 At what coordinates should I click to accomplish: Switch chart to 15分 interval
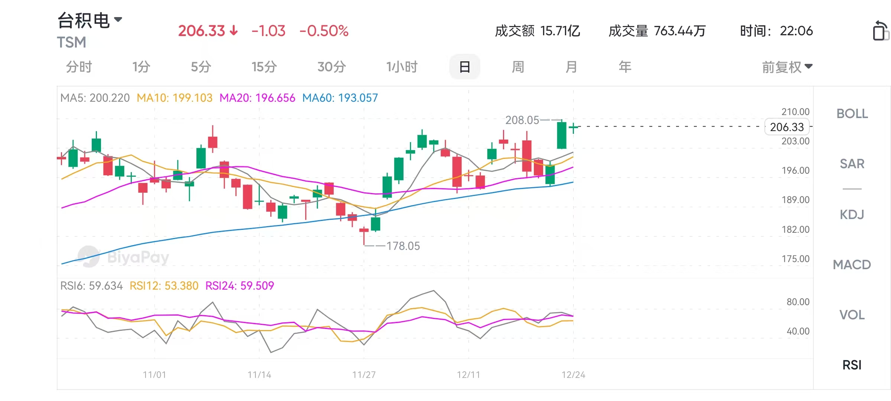[x=264, y=67]
